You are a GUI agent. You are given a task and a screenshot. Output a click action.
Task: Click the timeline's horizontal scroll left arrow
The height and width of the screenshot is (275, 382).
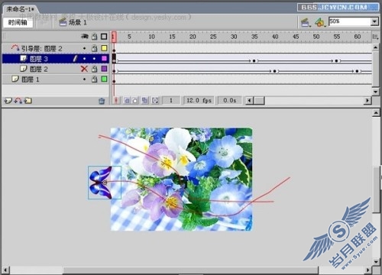(x=249, y=101)
